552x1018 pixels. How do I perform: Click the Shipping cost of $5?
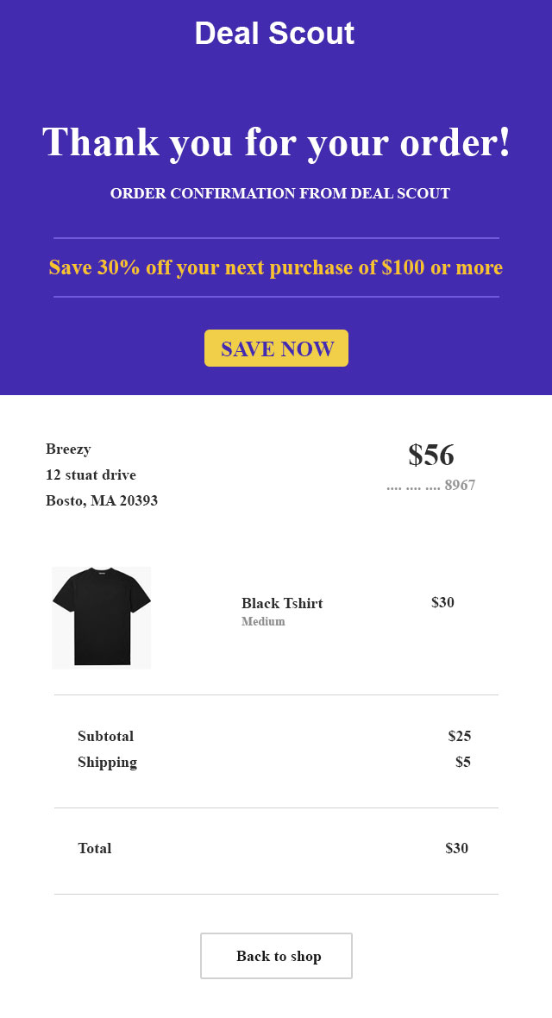pos(461,762)
